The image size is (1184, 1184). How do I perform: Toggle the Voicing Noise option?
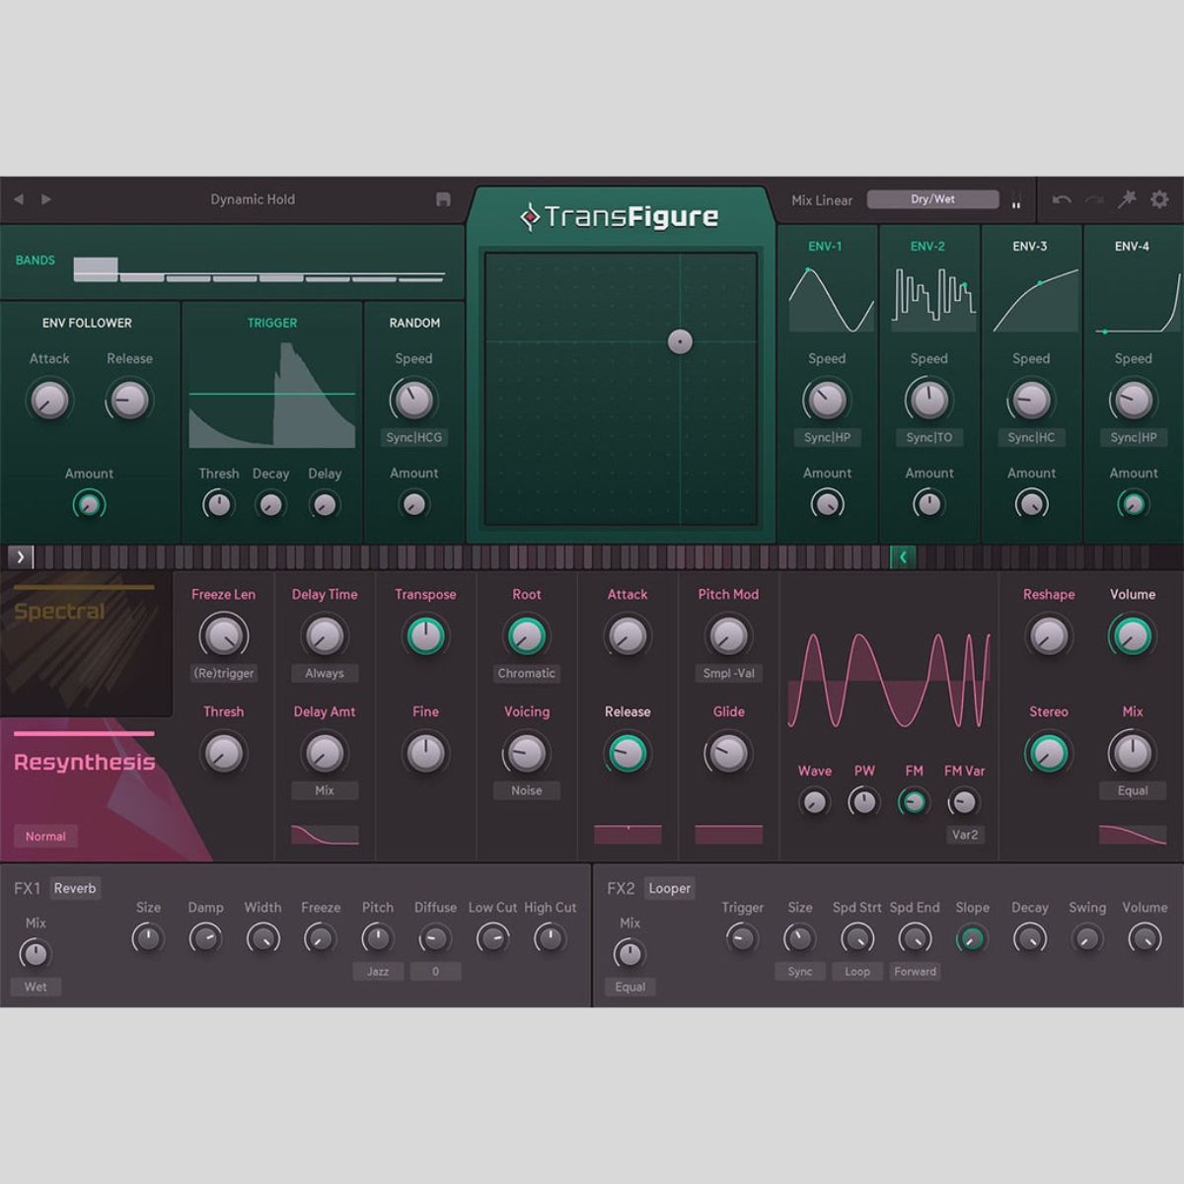coord(527,790)
